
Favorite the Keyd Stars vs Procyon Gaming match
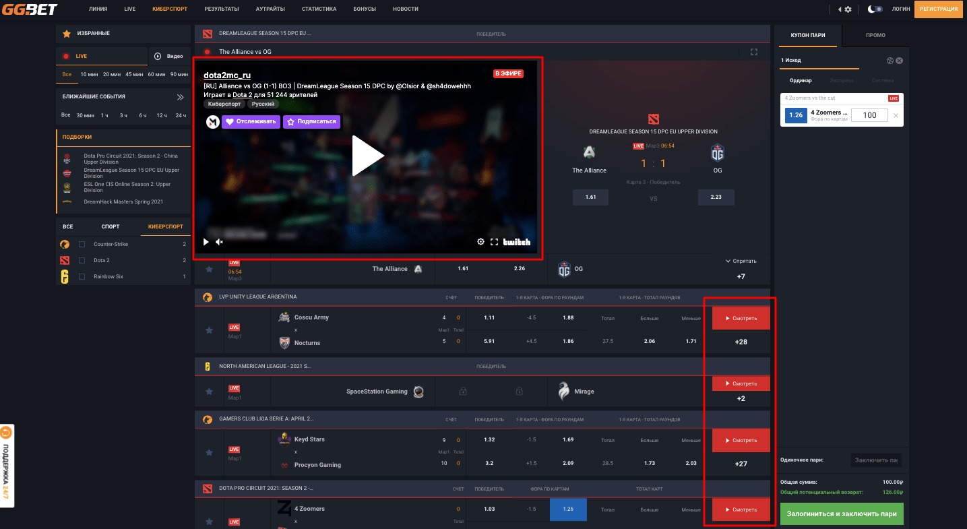(210, 452)
